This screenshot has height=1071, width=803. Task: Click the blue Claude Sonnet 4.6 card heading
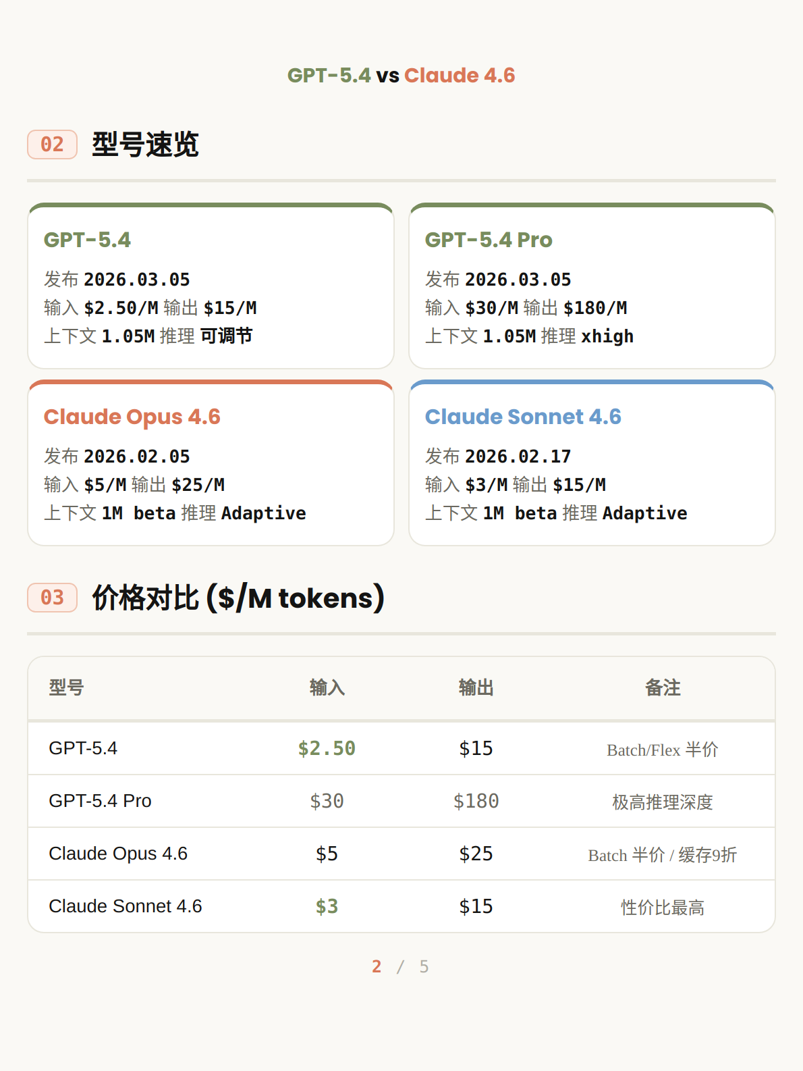click(523, 417)
